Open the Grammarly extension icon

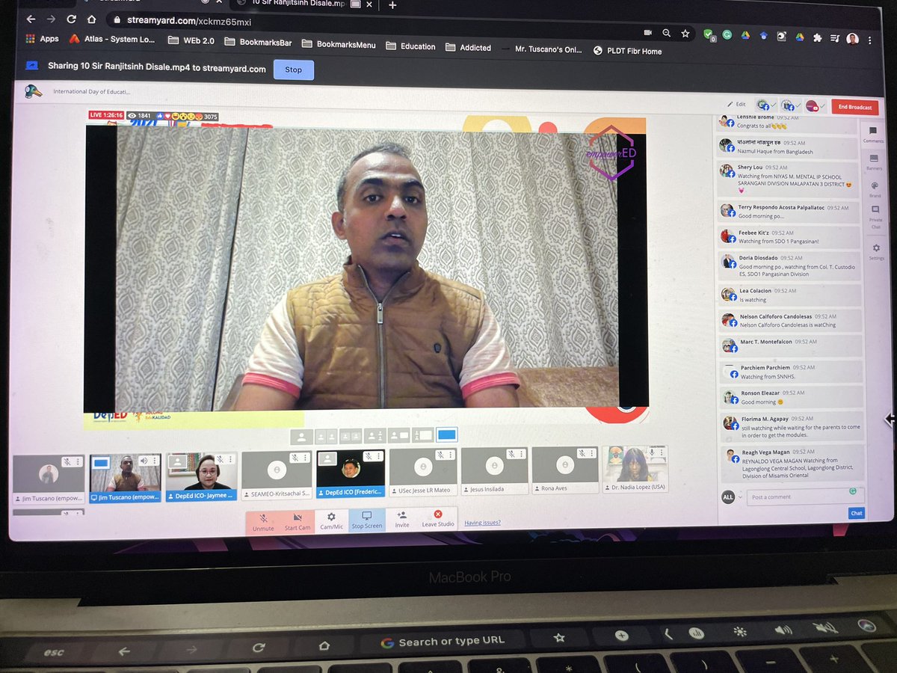727,34
